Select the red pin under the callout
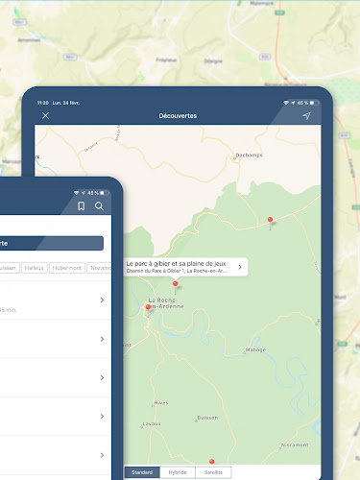 (175, 283)
